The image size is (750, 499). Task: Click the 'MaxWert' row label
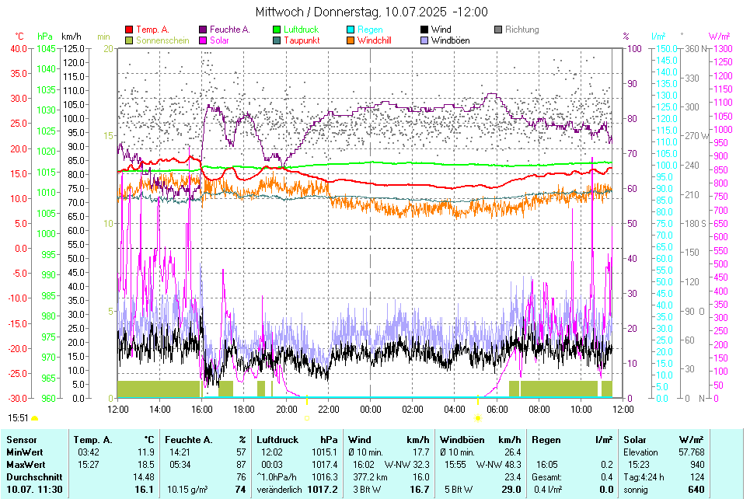point(26,465)
